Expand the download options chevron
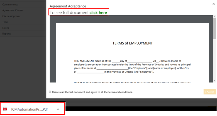Image resolution: width=217 pixels, height=116 pixels. (58, 109)
